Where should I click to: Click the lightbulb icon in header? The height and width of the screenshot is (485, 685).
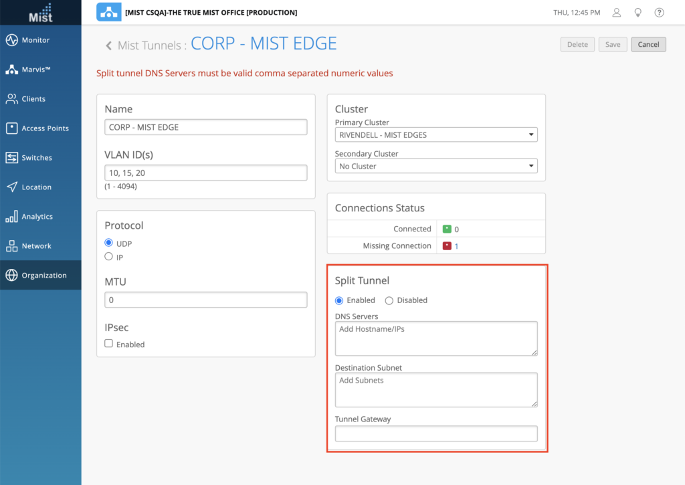click(x=638, y=13)
